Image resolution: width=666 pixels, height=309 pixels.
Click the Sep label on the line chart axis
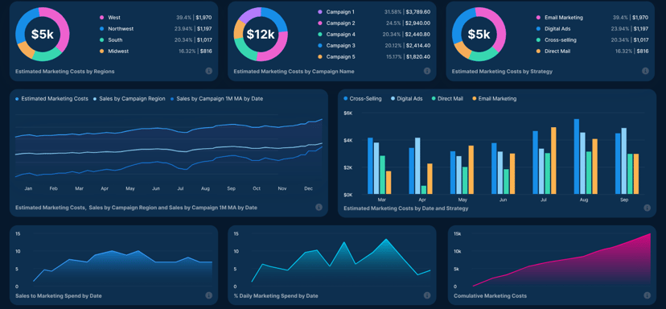click(231, 188)
